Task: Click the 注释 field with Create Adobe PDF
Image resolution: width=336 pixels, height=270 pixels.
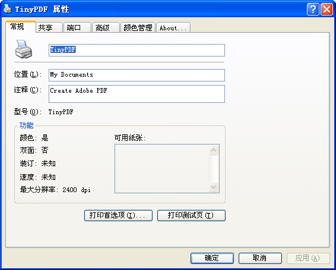Action: coord(137,94)
